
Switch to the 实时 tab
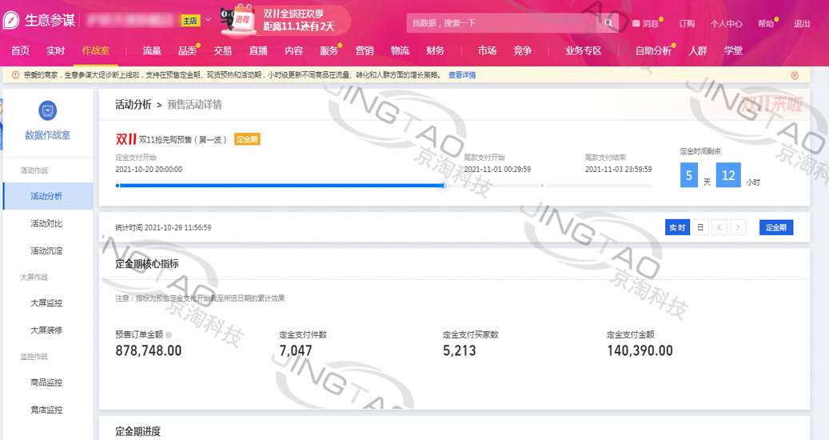(55, 50)
